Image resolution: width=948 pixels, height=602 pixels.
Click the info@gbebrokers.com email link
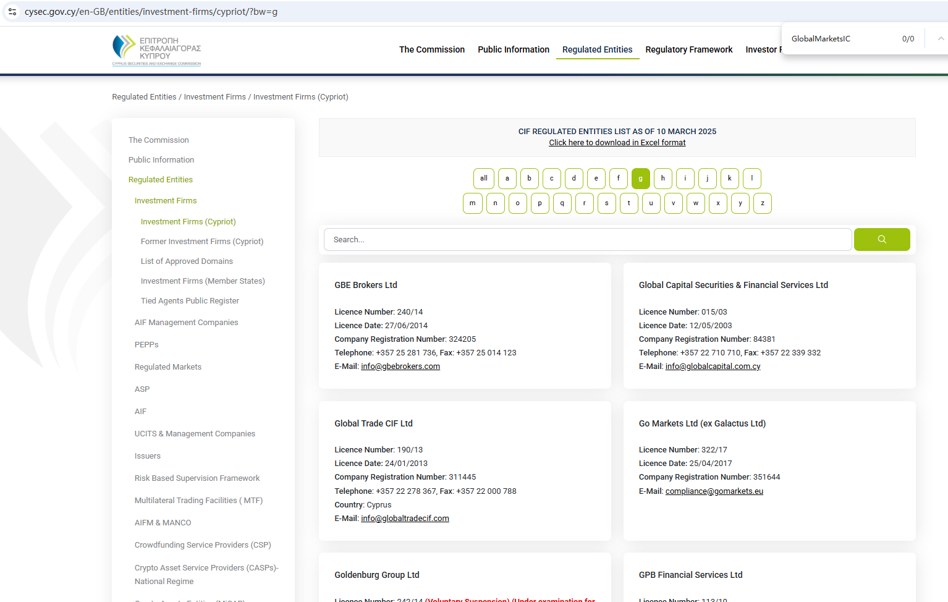click(400, 367)
